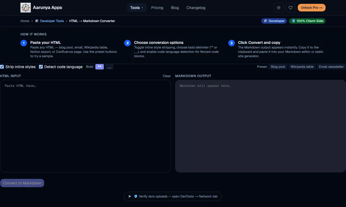Load the Email newsletter preset
Screen dimensions: 346x207
[x=331, y=67]
